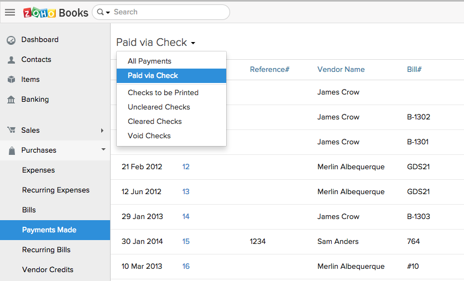464x281 pixels.
Task: Click the Contacts person icon
Action: coord(11,60)
